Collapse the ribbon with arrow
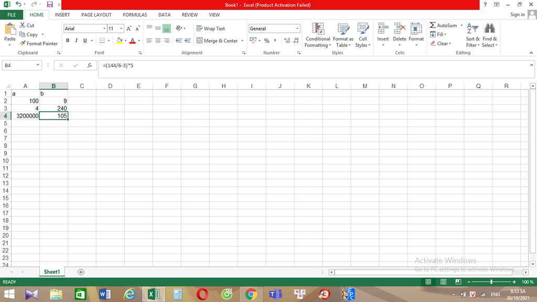The width and height of the screenshot is (537, 302). click(531, 53)
